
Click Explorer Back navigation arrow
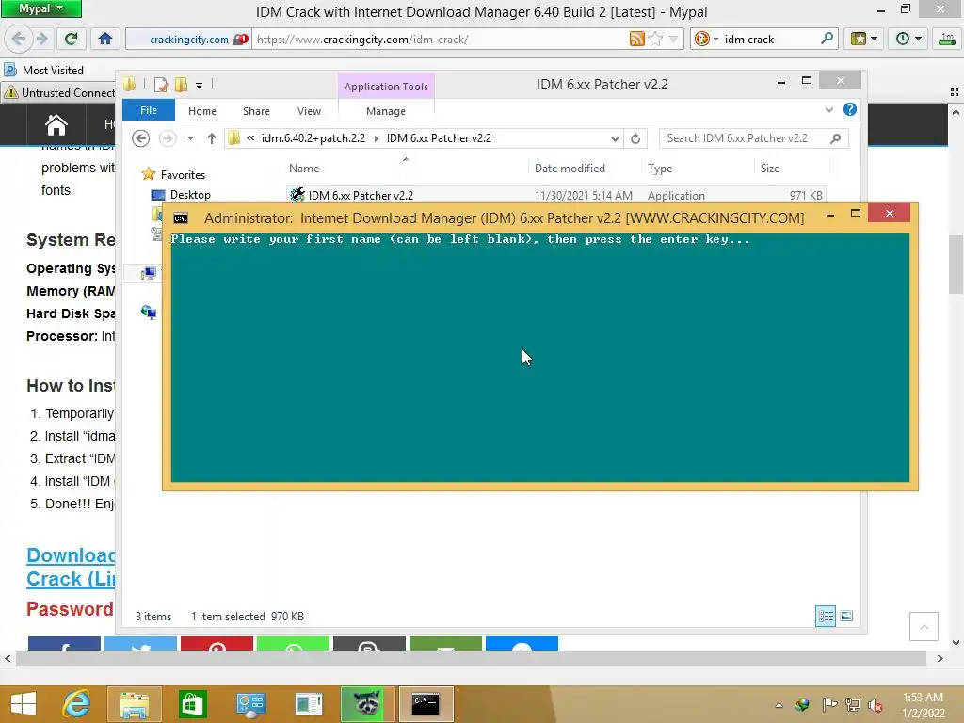pyautogui.click(x=141, y=138)
